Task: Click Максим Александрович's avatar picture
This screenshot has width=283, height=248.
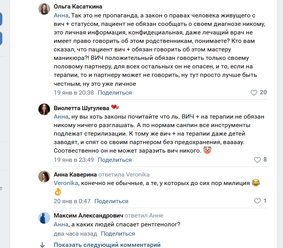Action: click(44, 217)
